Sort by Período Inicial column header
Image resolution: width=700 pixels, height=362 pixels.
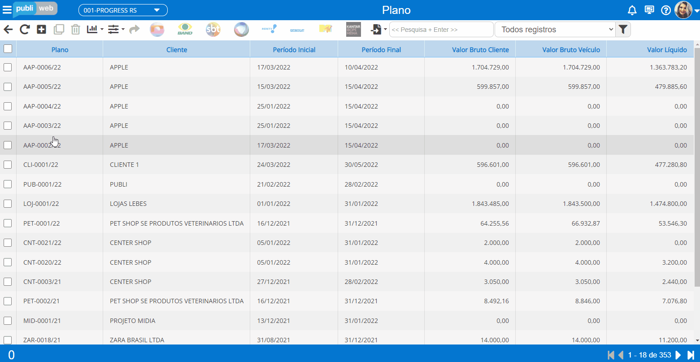point(294,50)
